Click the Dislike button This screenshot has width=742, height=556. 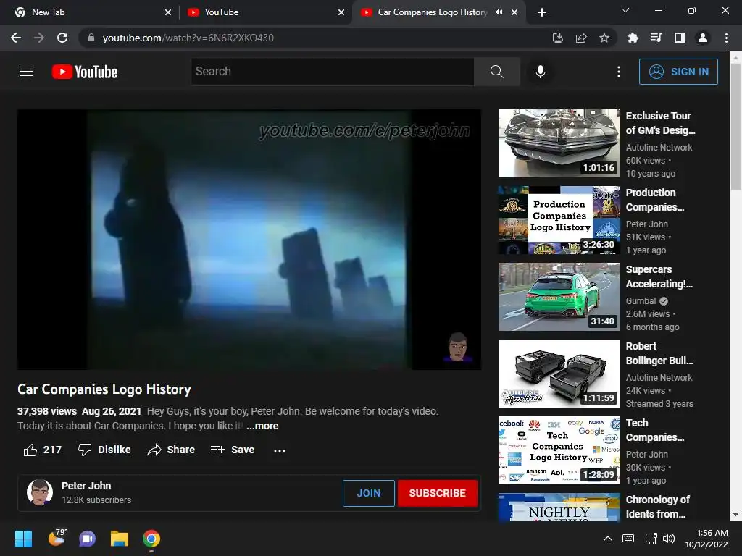(104, 450)
